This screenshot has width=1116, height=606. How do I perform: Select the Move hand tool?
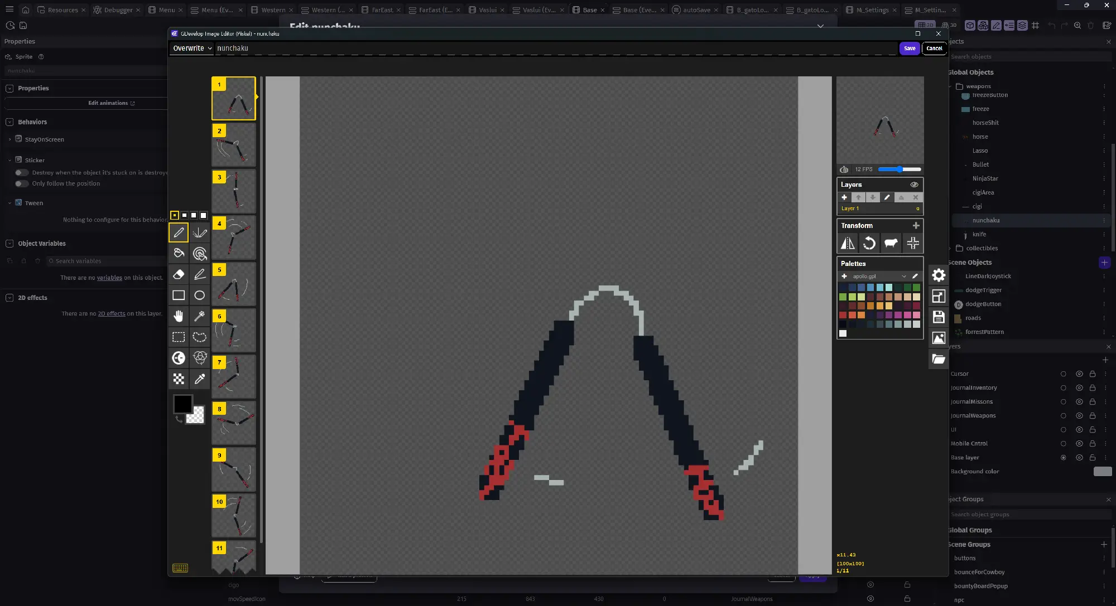pos(179,316)
